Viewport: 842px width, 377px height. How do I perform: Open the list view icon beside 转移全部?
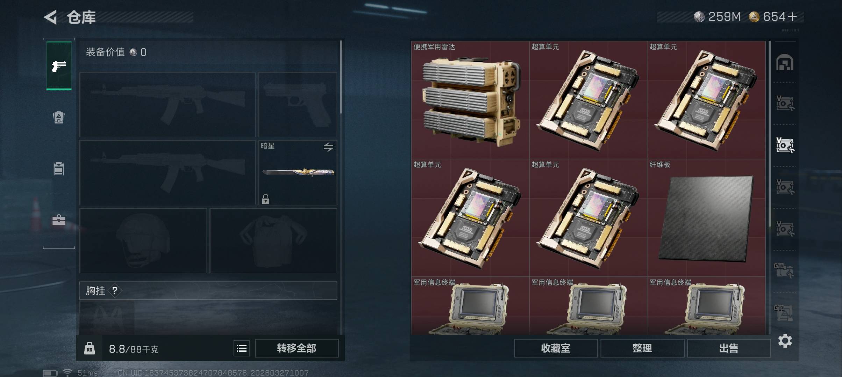pos(242,348)
